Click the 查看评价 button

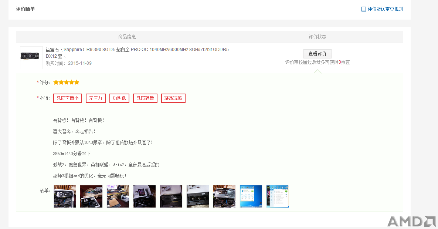(x=318, y=54)
